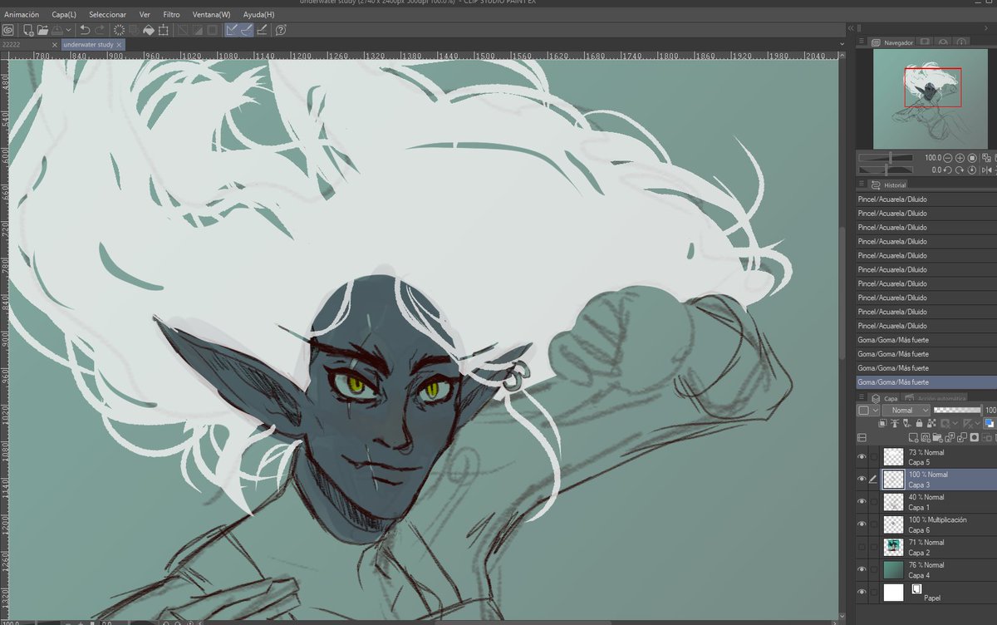This screenshot has width=997, height=625.
Task: Adjust Navigator zoom slider
Action: [x=886, y=158]
